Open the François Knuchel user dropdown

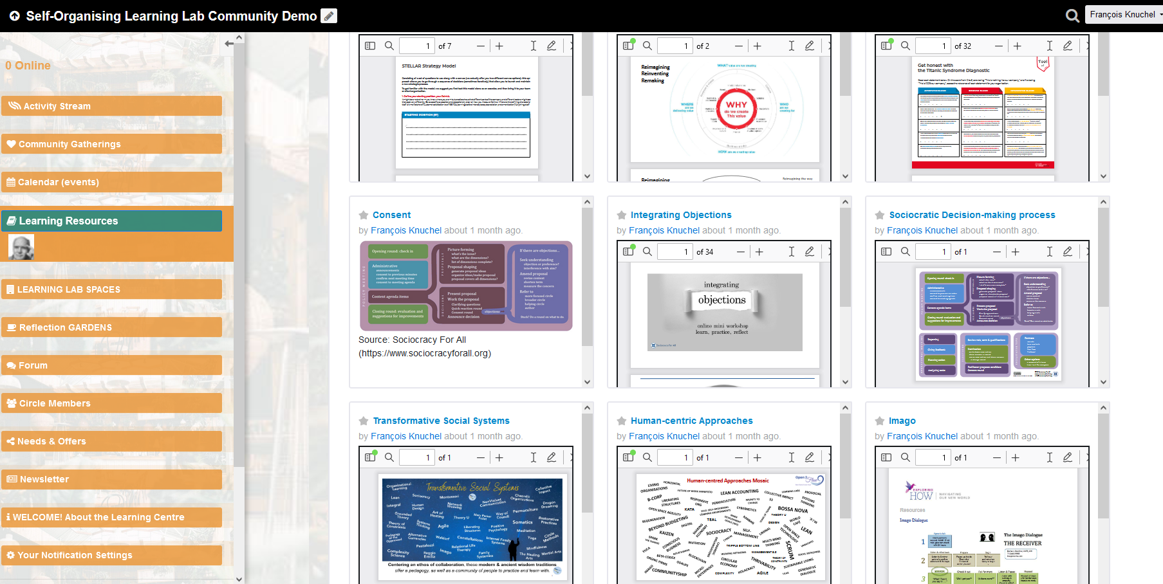pyautogui.click(x=1125, y=14)
